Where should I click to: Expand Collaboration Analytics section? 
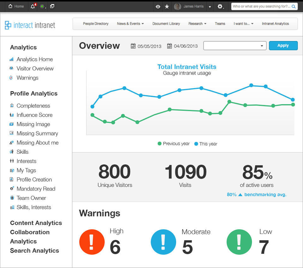tap(30, 237)
